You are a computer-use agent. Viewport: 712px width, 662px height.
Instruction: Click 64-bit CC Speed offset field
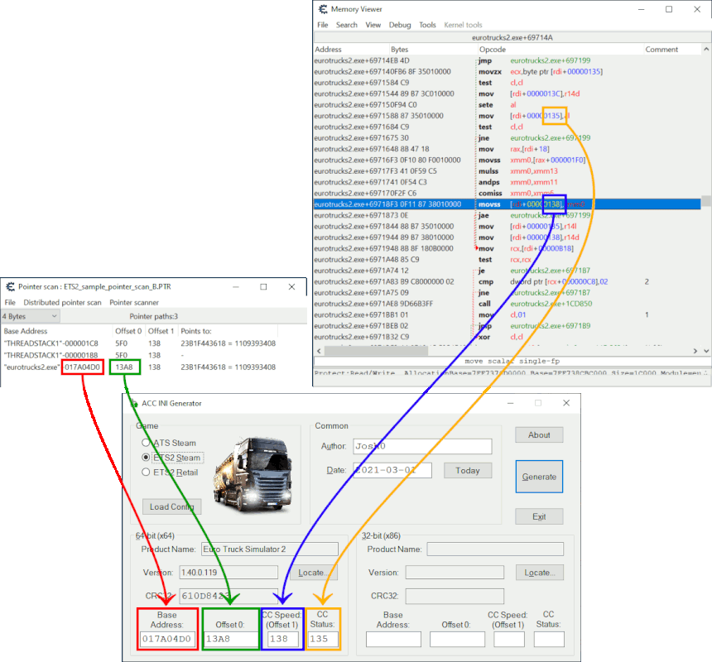[282, 639]
